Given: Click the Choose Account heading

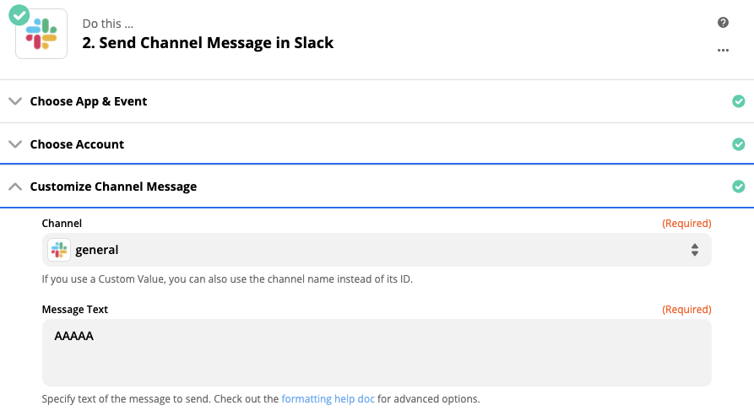Looking at the screenshot, I should click(77, 144).
